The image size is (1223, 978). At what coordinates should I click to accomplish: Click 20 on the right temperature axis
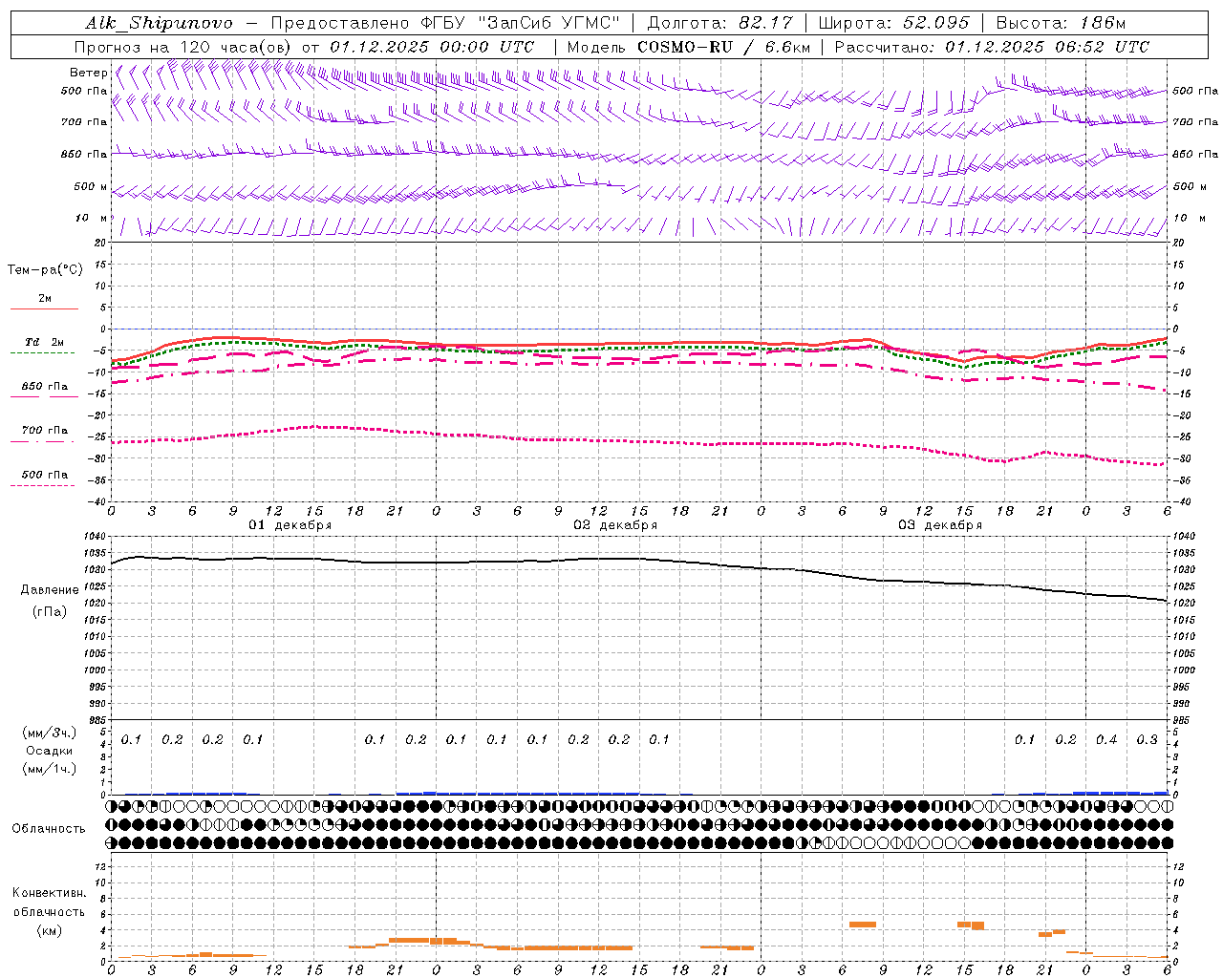tap(1178, 243)
